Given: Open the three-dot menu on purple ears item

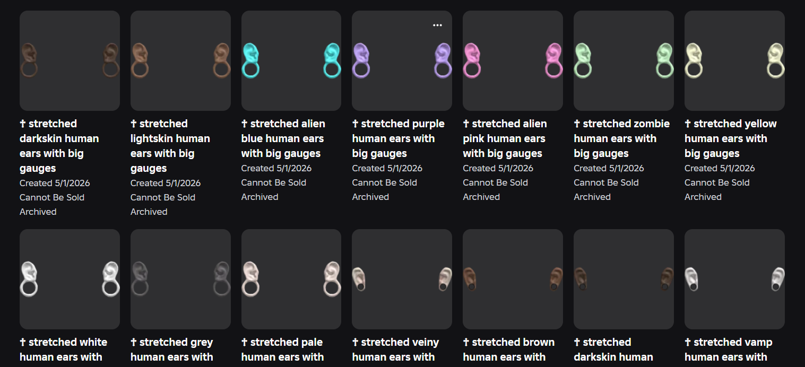Looking at the screenshot, I should coord(437,25).
